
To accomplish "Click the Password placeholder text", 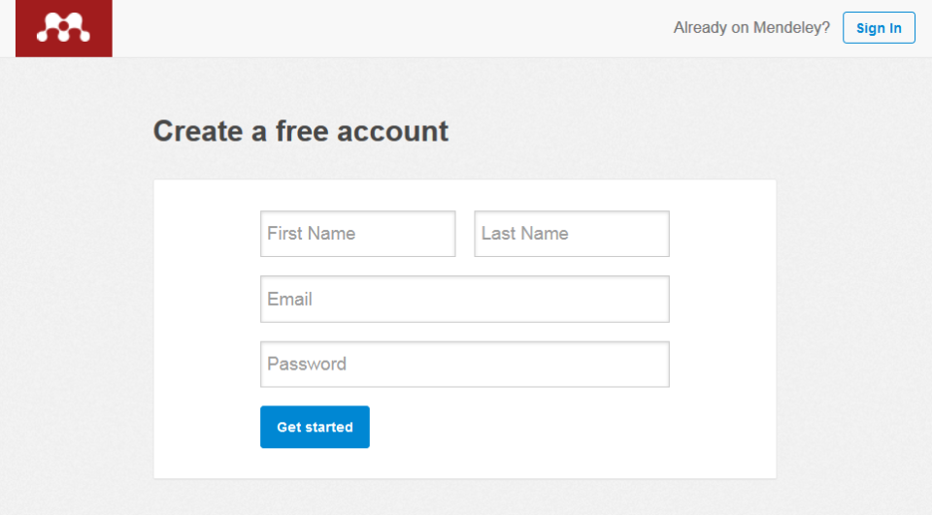I will pyautogui.click(x=307, y=364).
